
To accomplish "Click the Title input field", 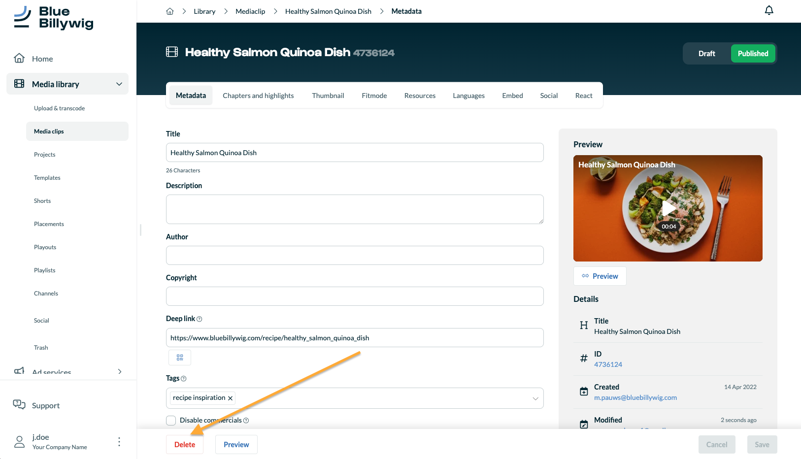I will 355,153.
